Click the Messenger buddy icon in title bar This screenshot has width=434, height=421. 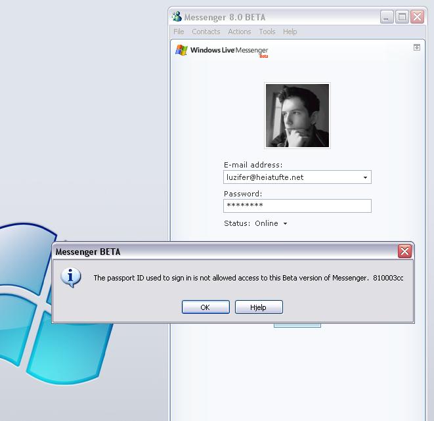click(x=177, y=17)
